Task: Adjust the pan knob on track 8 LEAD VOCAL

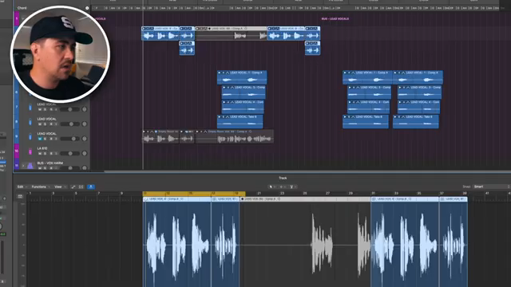Action: coord(85,124)
